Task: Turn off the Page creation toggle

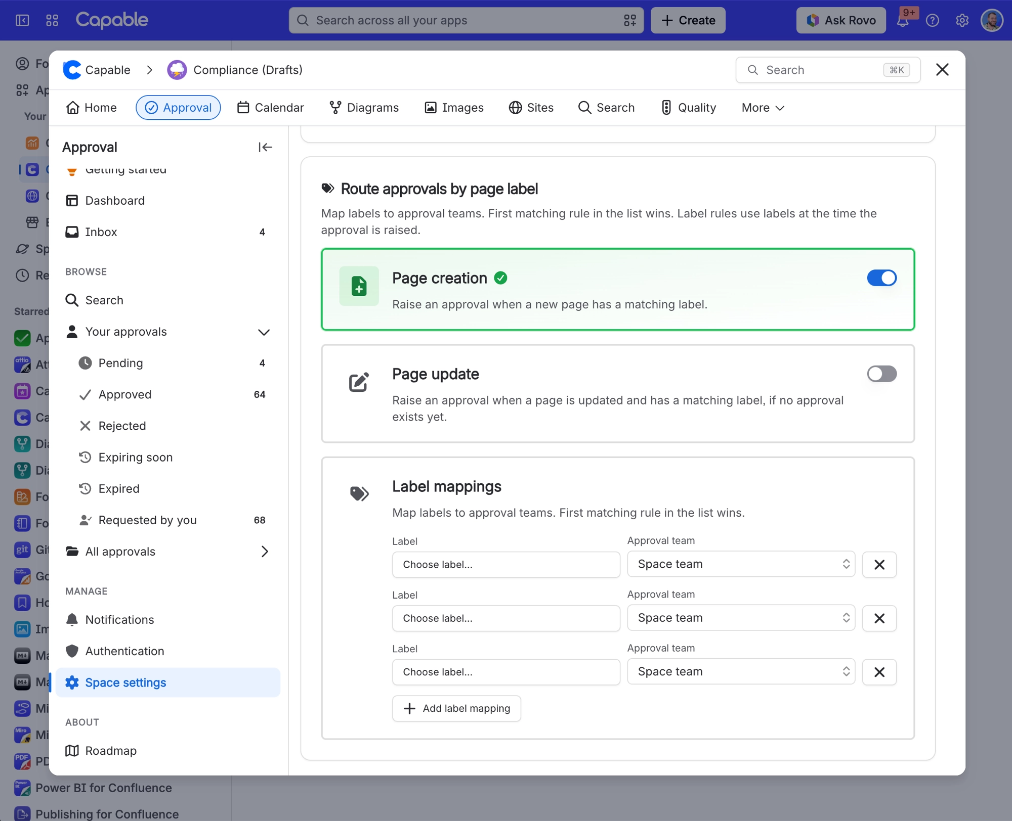Action: (x=881, y=278)
